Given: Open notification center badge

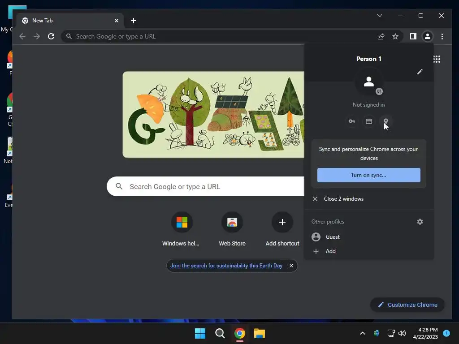Looking at the screenshot, I should [x=446, y=333].
